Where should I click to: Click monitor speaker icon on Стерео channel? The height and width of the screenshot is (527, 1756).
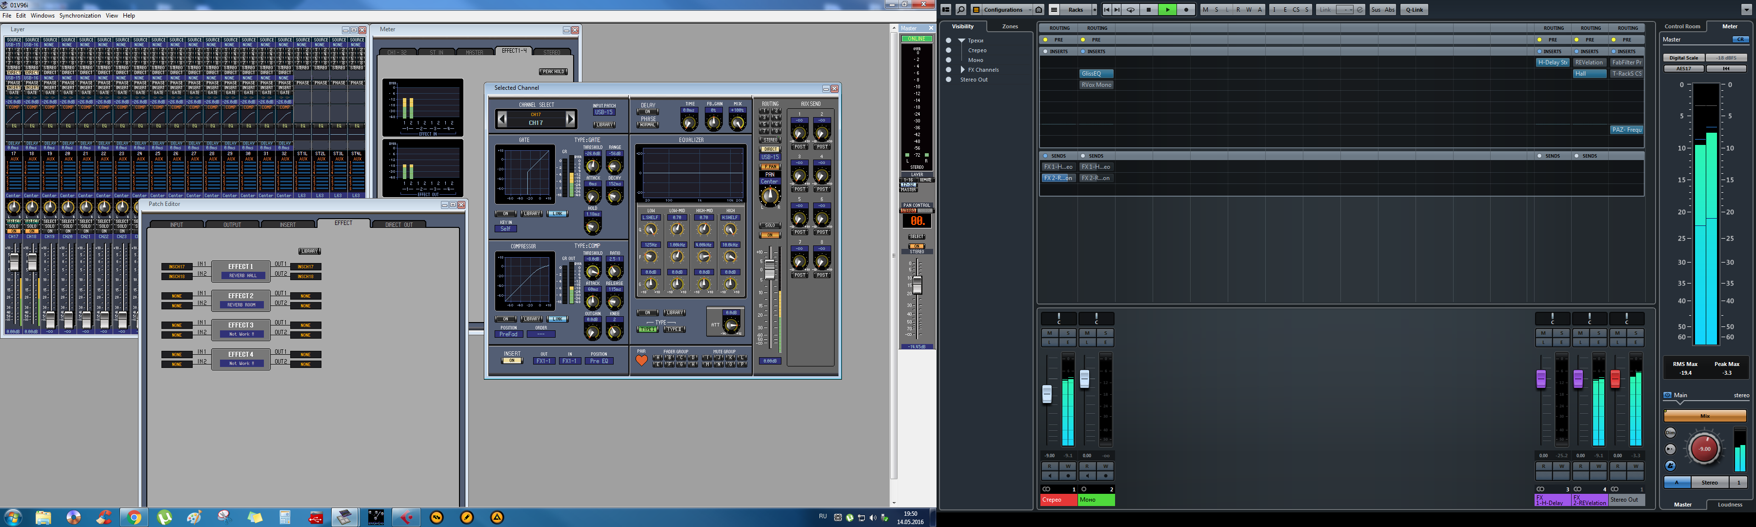coord(1051,476)
